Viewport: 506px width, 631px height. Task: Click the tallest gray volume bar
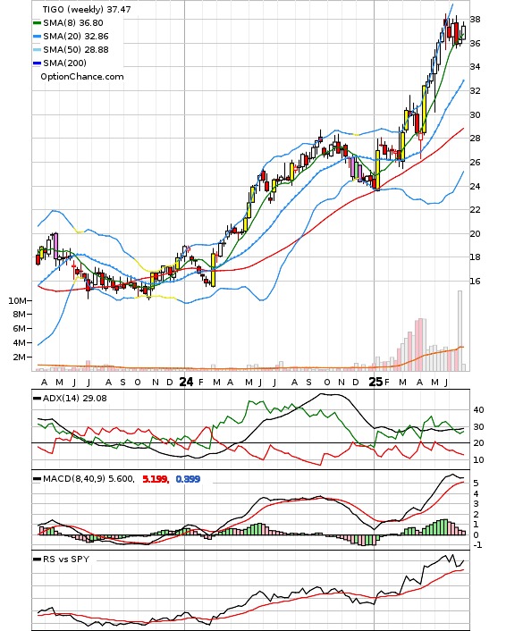[x=460, y=331]
